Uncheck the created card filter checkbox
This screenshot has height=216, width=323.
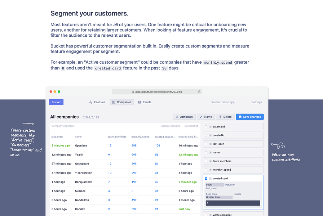(206, 179)
